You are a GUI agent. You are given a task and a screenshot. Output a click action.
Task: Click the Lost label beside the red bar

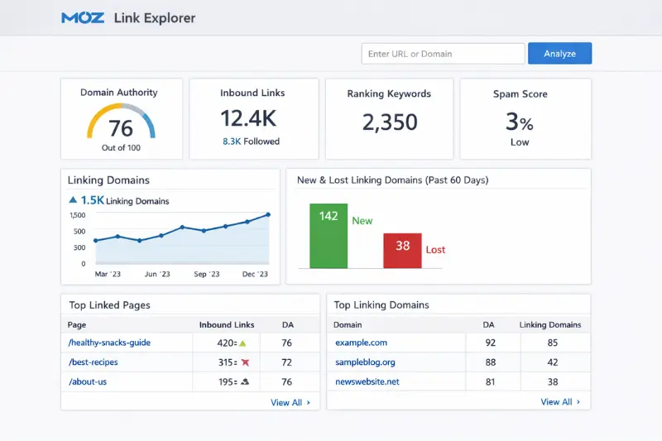tap(435, 250)
